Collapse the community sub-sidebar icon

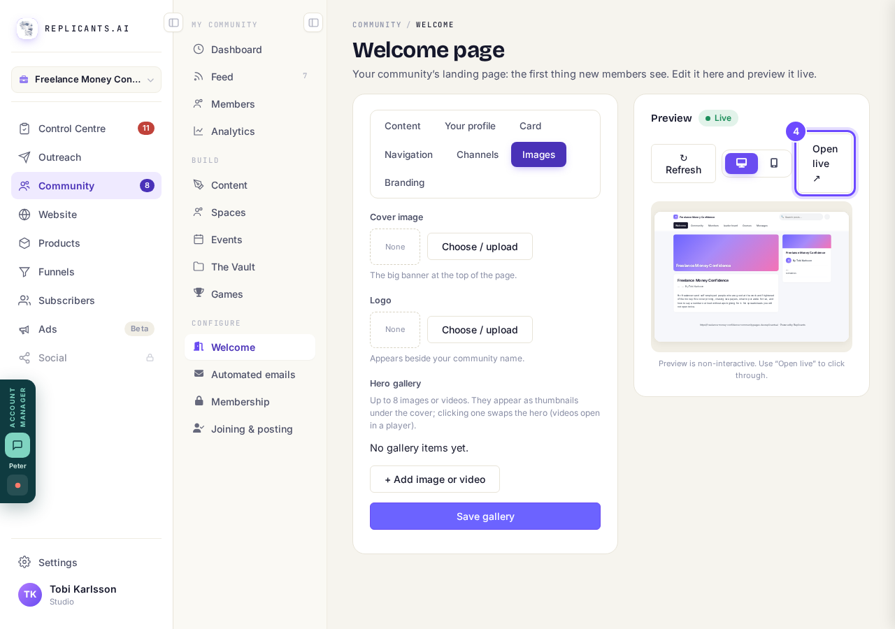click(x=313, y=22)
